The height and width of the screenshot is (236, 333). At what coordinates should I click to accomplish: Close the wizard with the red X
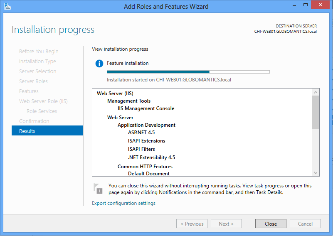click(321, 5)
